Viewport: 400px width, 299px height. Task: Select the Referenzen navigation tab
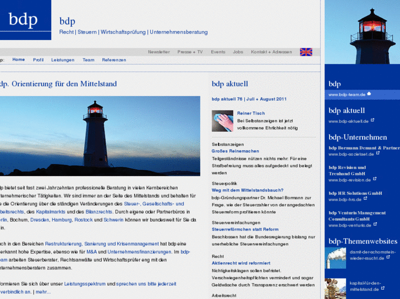114,60
